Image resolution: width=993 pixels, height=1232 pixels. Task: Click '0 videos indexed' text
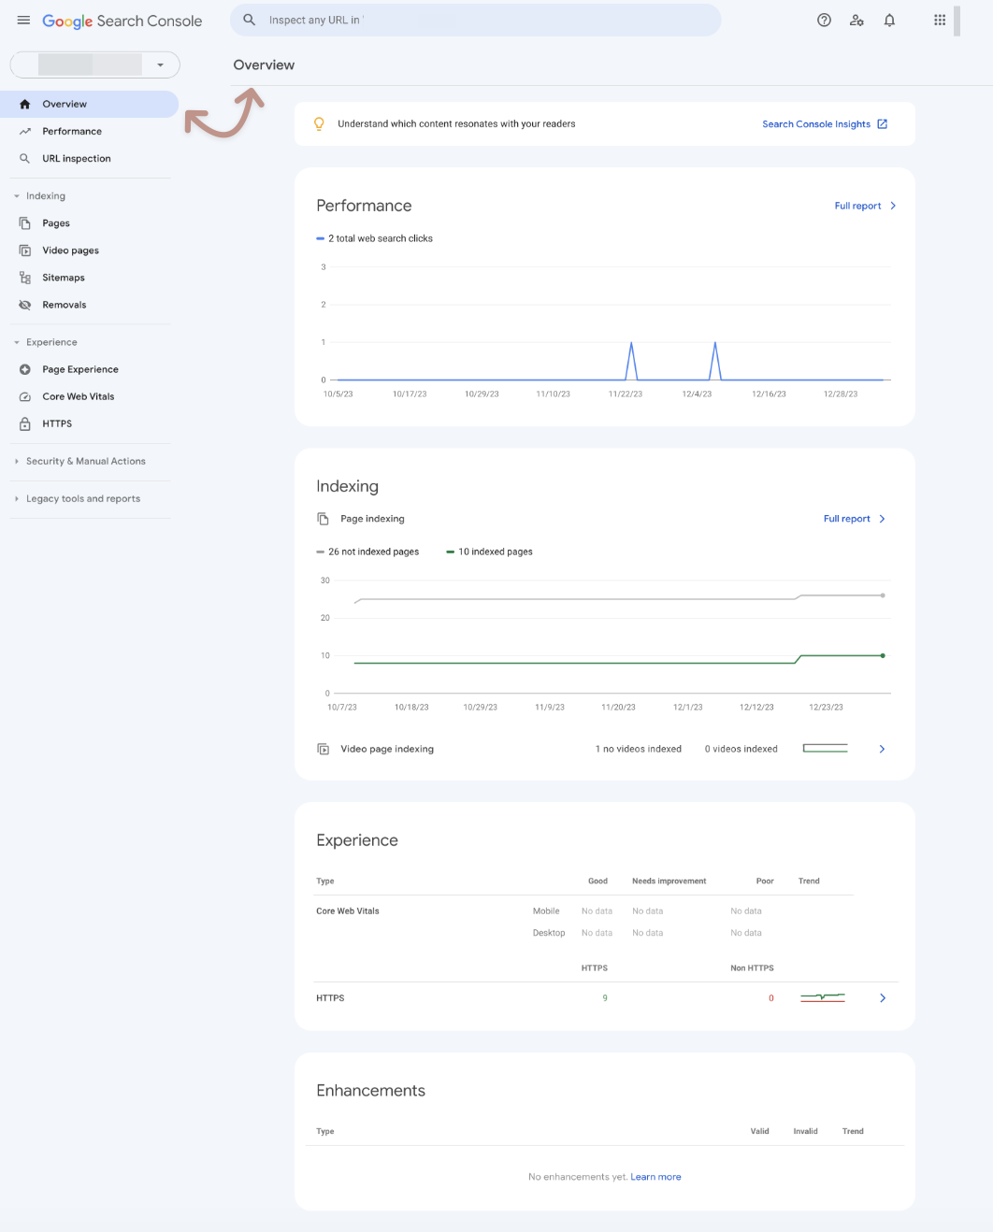[x=741, y=749]
